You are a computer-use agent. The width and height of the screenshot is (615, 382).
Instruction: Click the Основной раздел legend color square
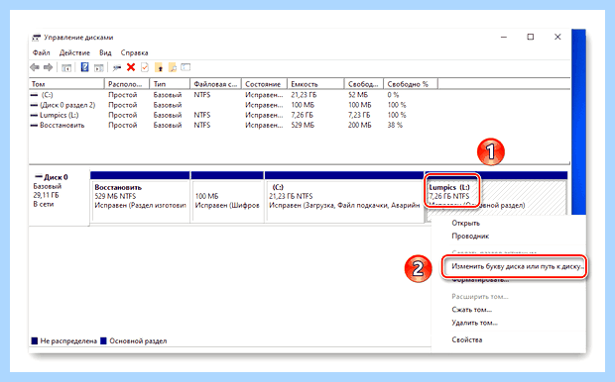(103, 340)
